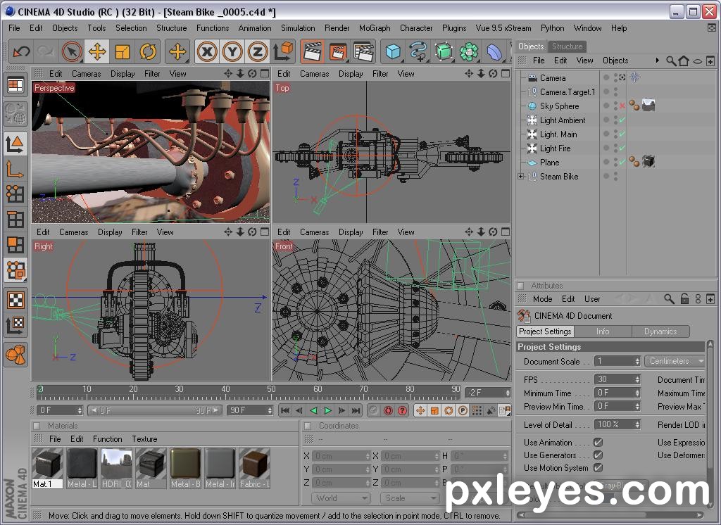Open the layout switcher icon in sidebar

[15, 86]
